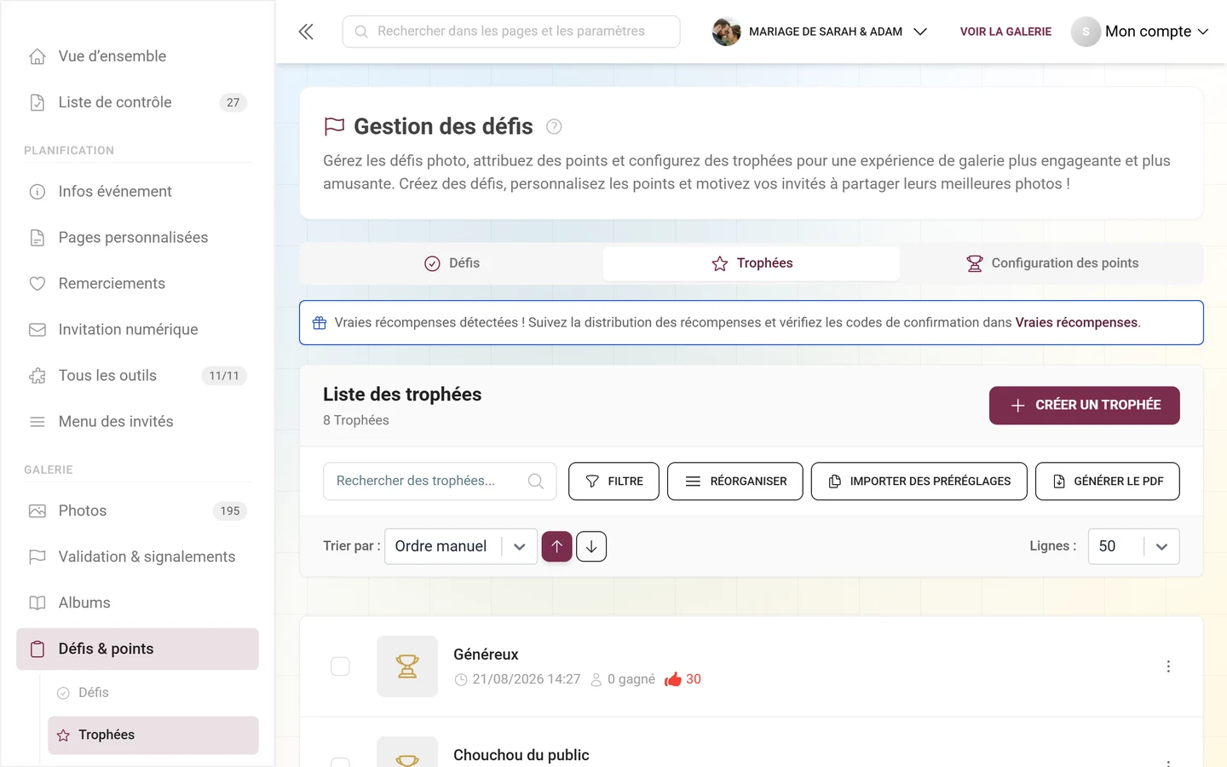Open Pages personnalisées in sidebar
The width and height of the screenshot is (1227, 767).
pyautogui.click(x=137, y=238)
